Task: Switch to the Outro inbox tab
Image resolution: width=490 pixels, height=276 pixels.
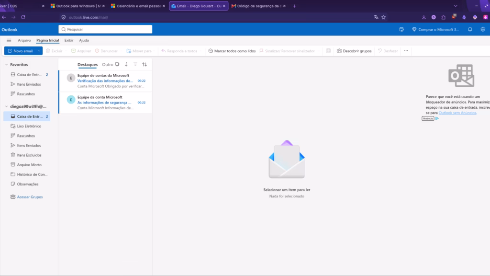Action: [108, 65]
